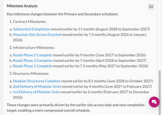Click the vertical scrollbar thumb
The width and height of the screenshot is (162, 115).
coord(160,93)
